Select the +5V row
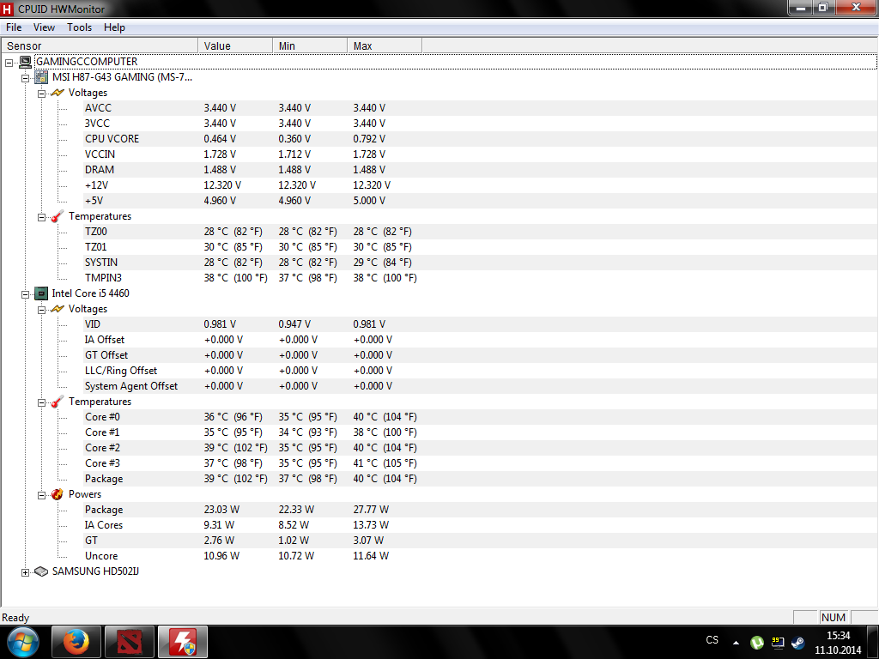 click(481, 201)
